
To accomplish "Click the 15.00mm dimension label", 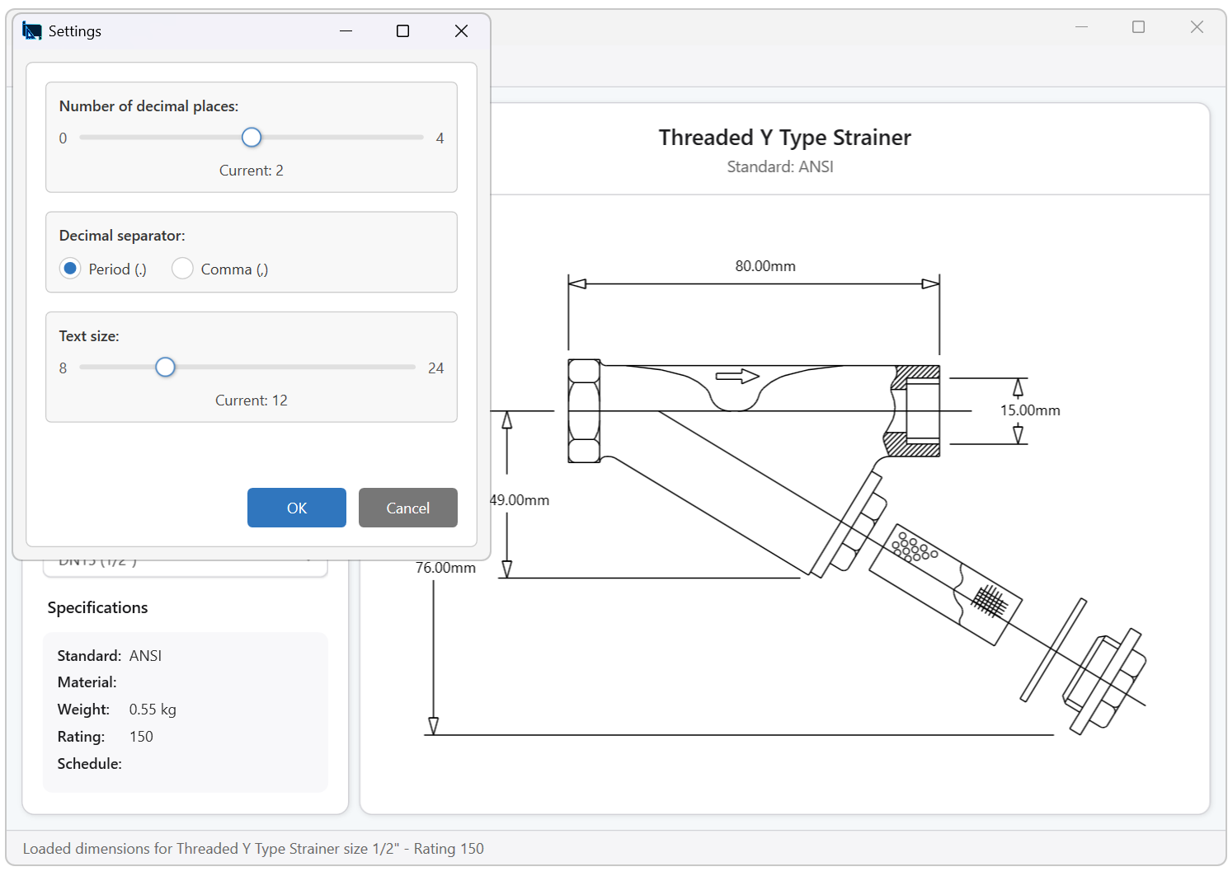I will click(x=1030, y=410).
